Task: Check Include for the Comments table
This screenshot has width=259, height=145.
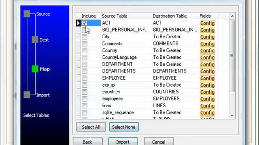Action: (85, 44)
